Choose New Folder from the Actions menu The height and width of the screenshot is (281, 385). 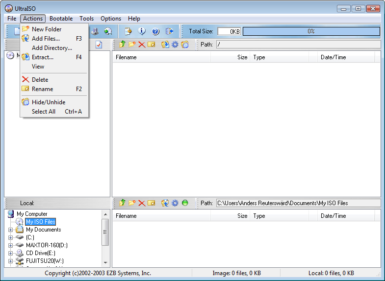click(54, 29)
